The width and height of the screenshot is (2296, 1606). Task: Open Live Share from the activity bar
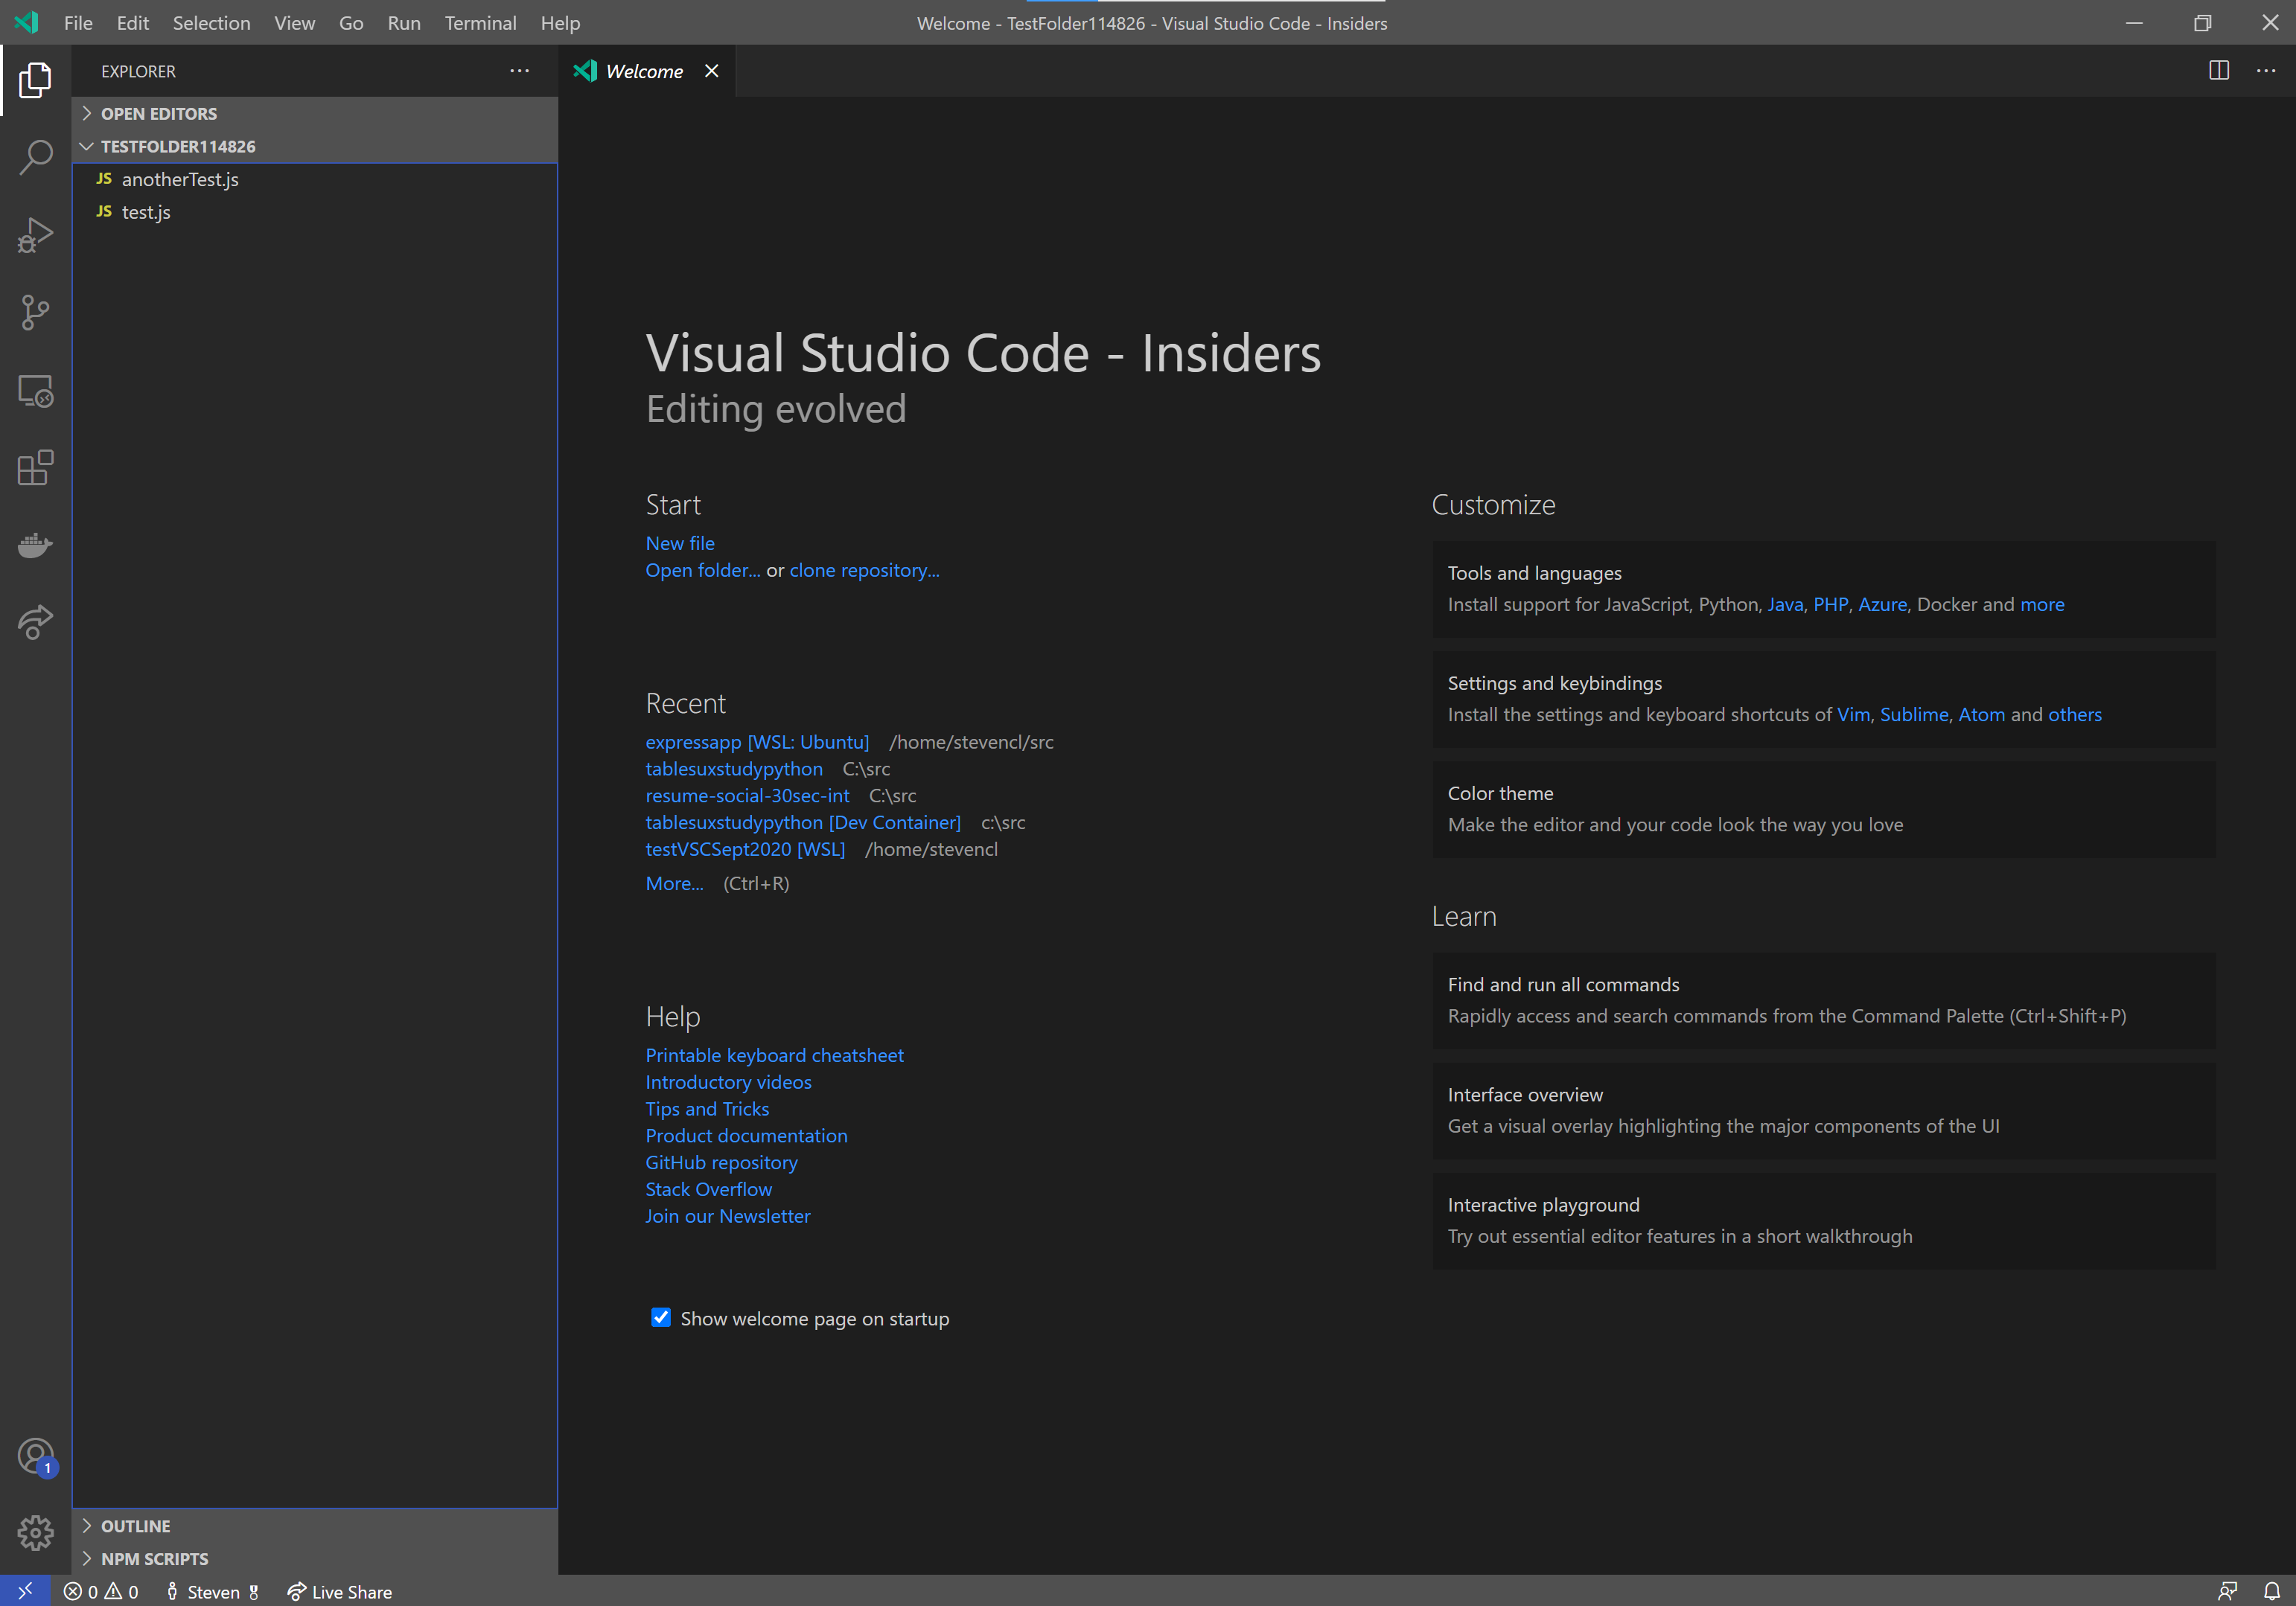36,621
